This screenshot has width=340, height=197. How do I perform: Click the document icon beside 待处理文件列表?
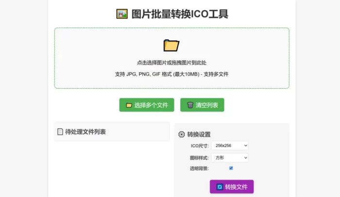click(60, 132)
